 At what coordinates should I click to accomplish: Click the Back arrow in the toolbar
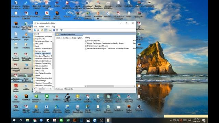coord(35,30)
